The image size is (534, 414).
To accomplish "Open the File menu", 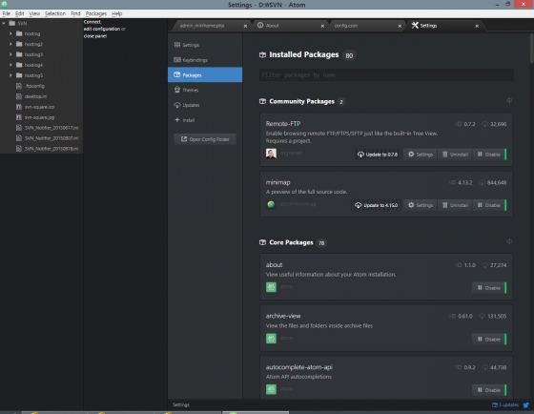I will [x=6, y=13].
